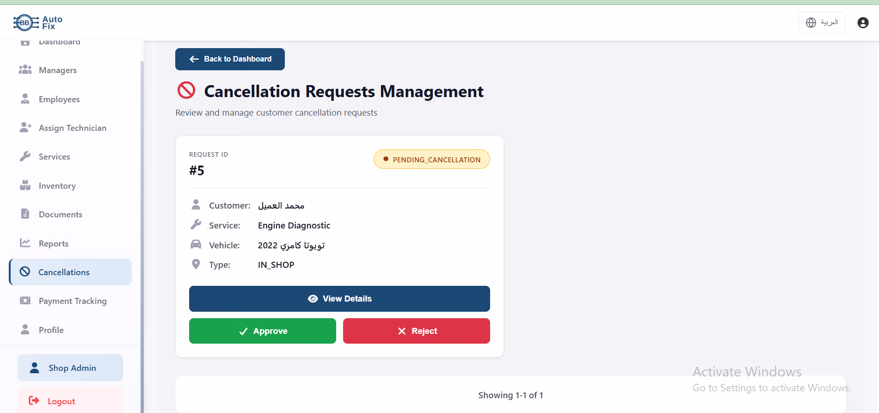Open Assign Technician section

[x=70, y=128]
